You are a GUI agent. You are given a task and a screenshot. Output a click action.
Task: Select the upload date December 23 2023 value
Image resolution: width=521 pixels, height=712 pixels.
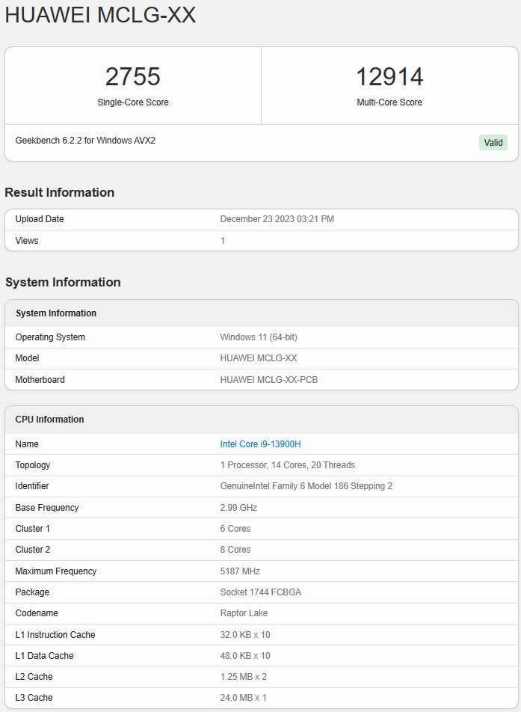[x=277, y=219]
